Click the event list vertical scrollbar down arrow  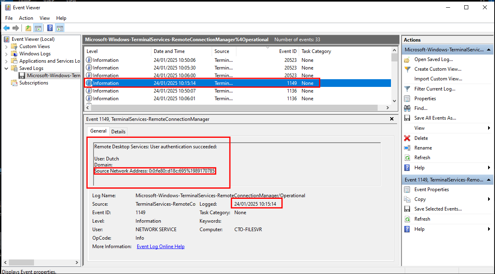tap(394, 101)
